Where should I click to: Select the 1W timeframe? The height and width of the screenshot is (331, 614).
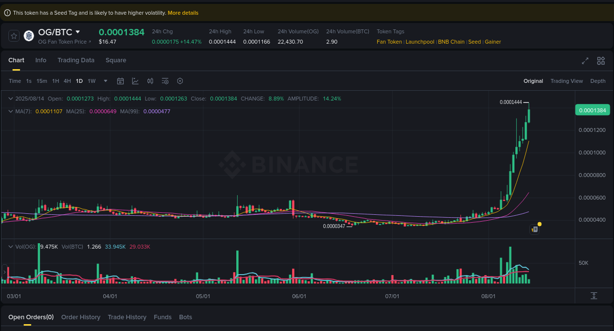pos(91,80)
